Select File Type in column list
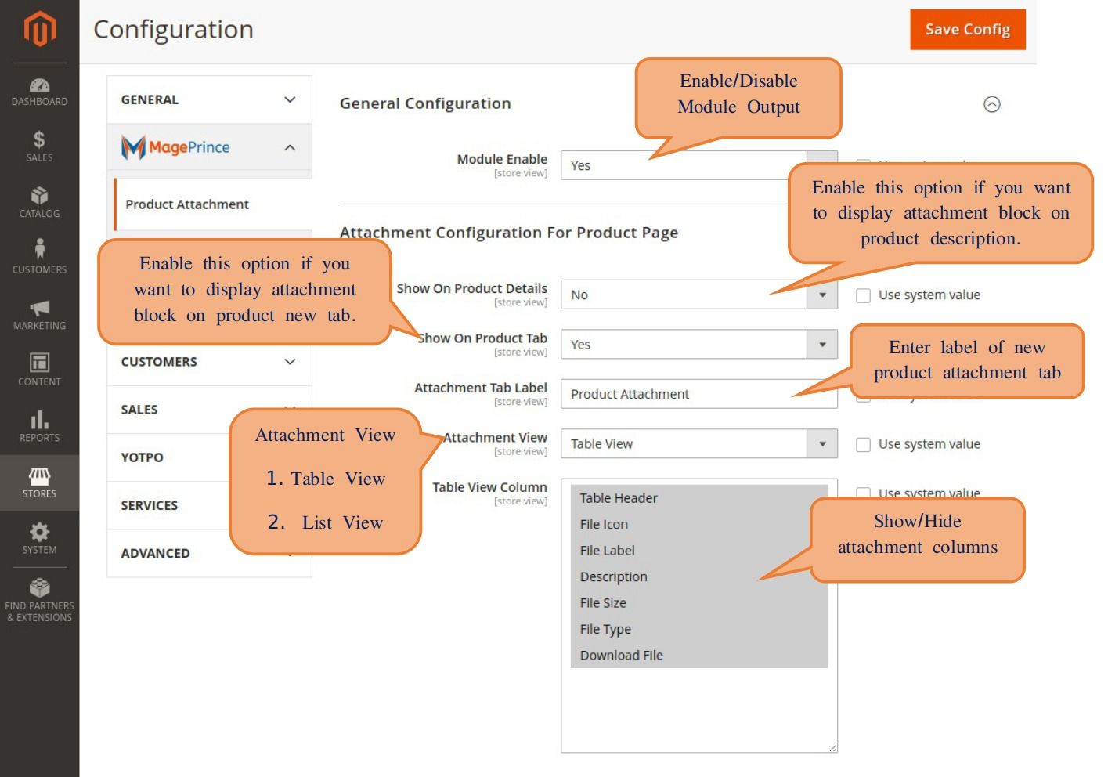Screen dimensions: 1108x777 point(699,629)
